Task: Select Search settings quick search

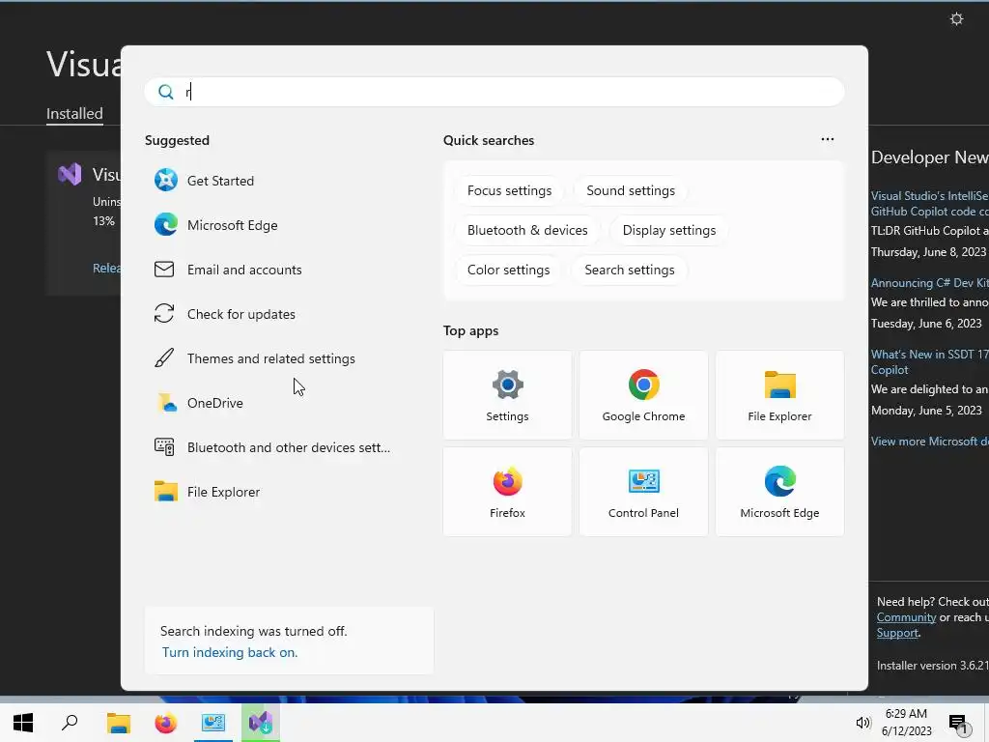Action: point(630,271)
